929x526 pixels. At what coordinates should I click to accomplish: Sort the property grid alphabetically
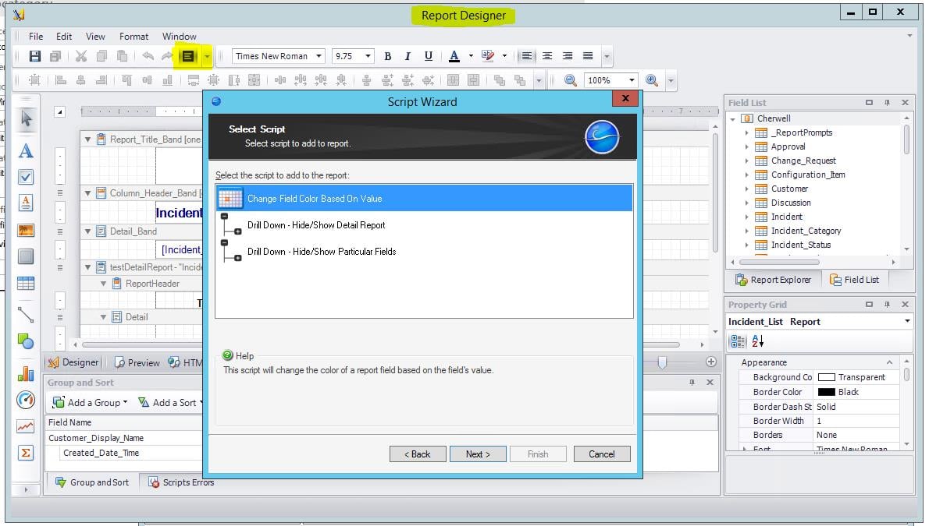coord(757,341)
